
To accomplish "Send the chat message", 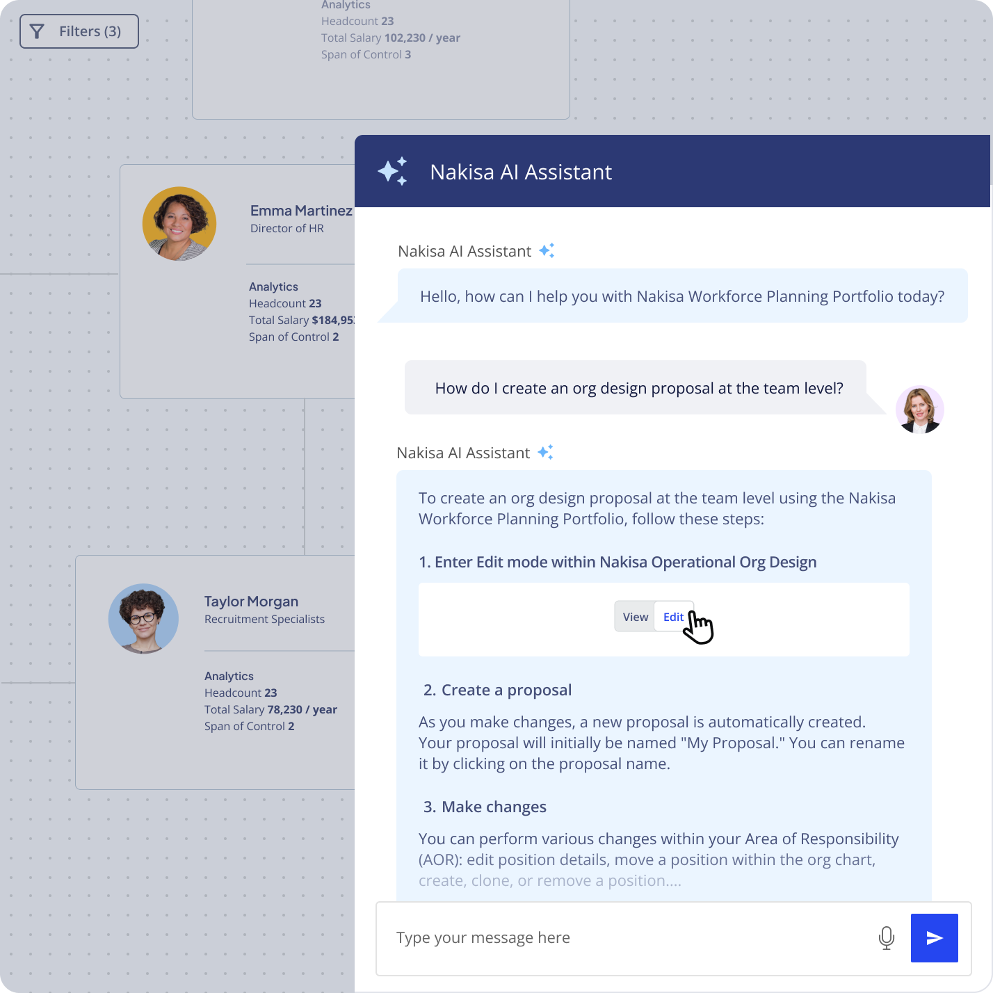I will point(935,938).
